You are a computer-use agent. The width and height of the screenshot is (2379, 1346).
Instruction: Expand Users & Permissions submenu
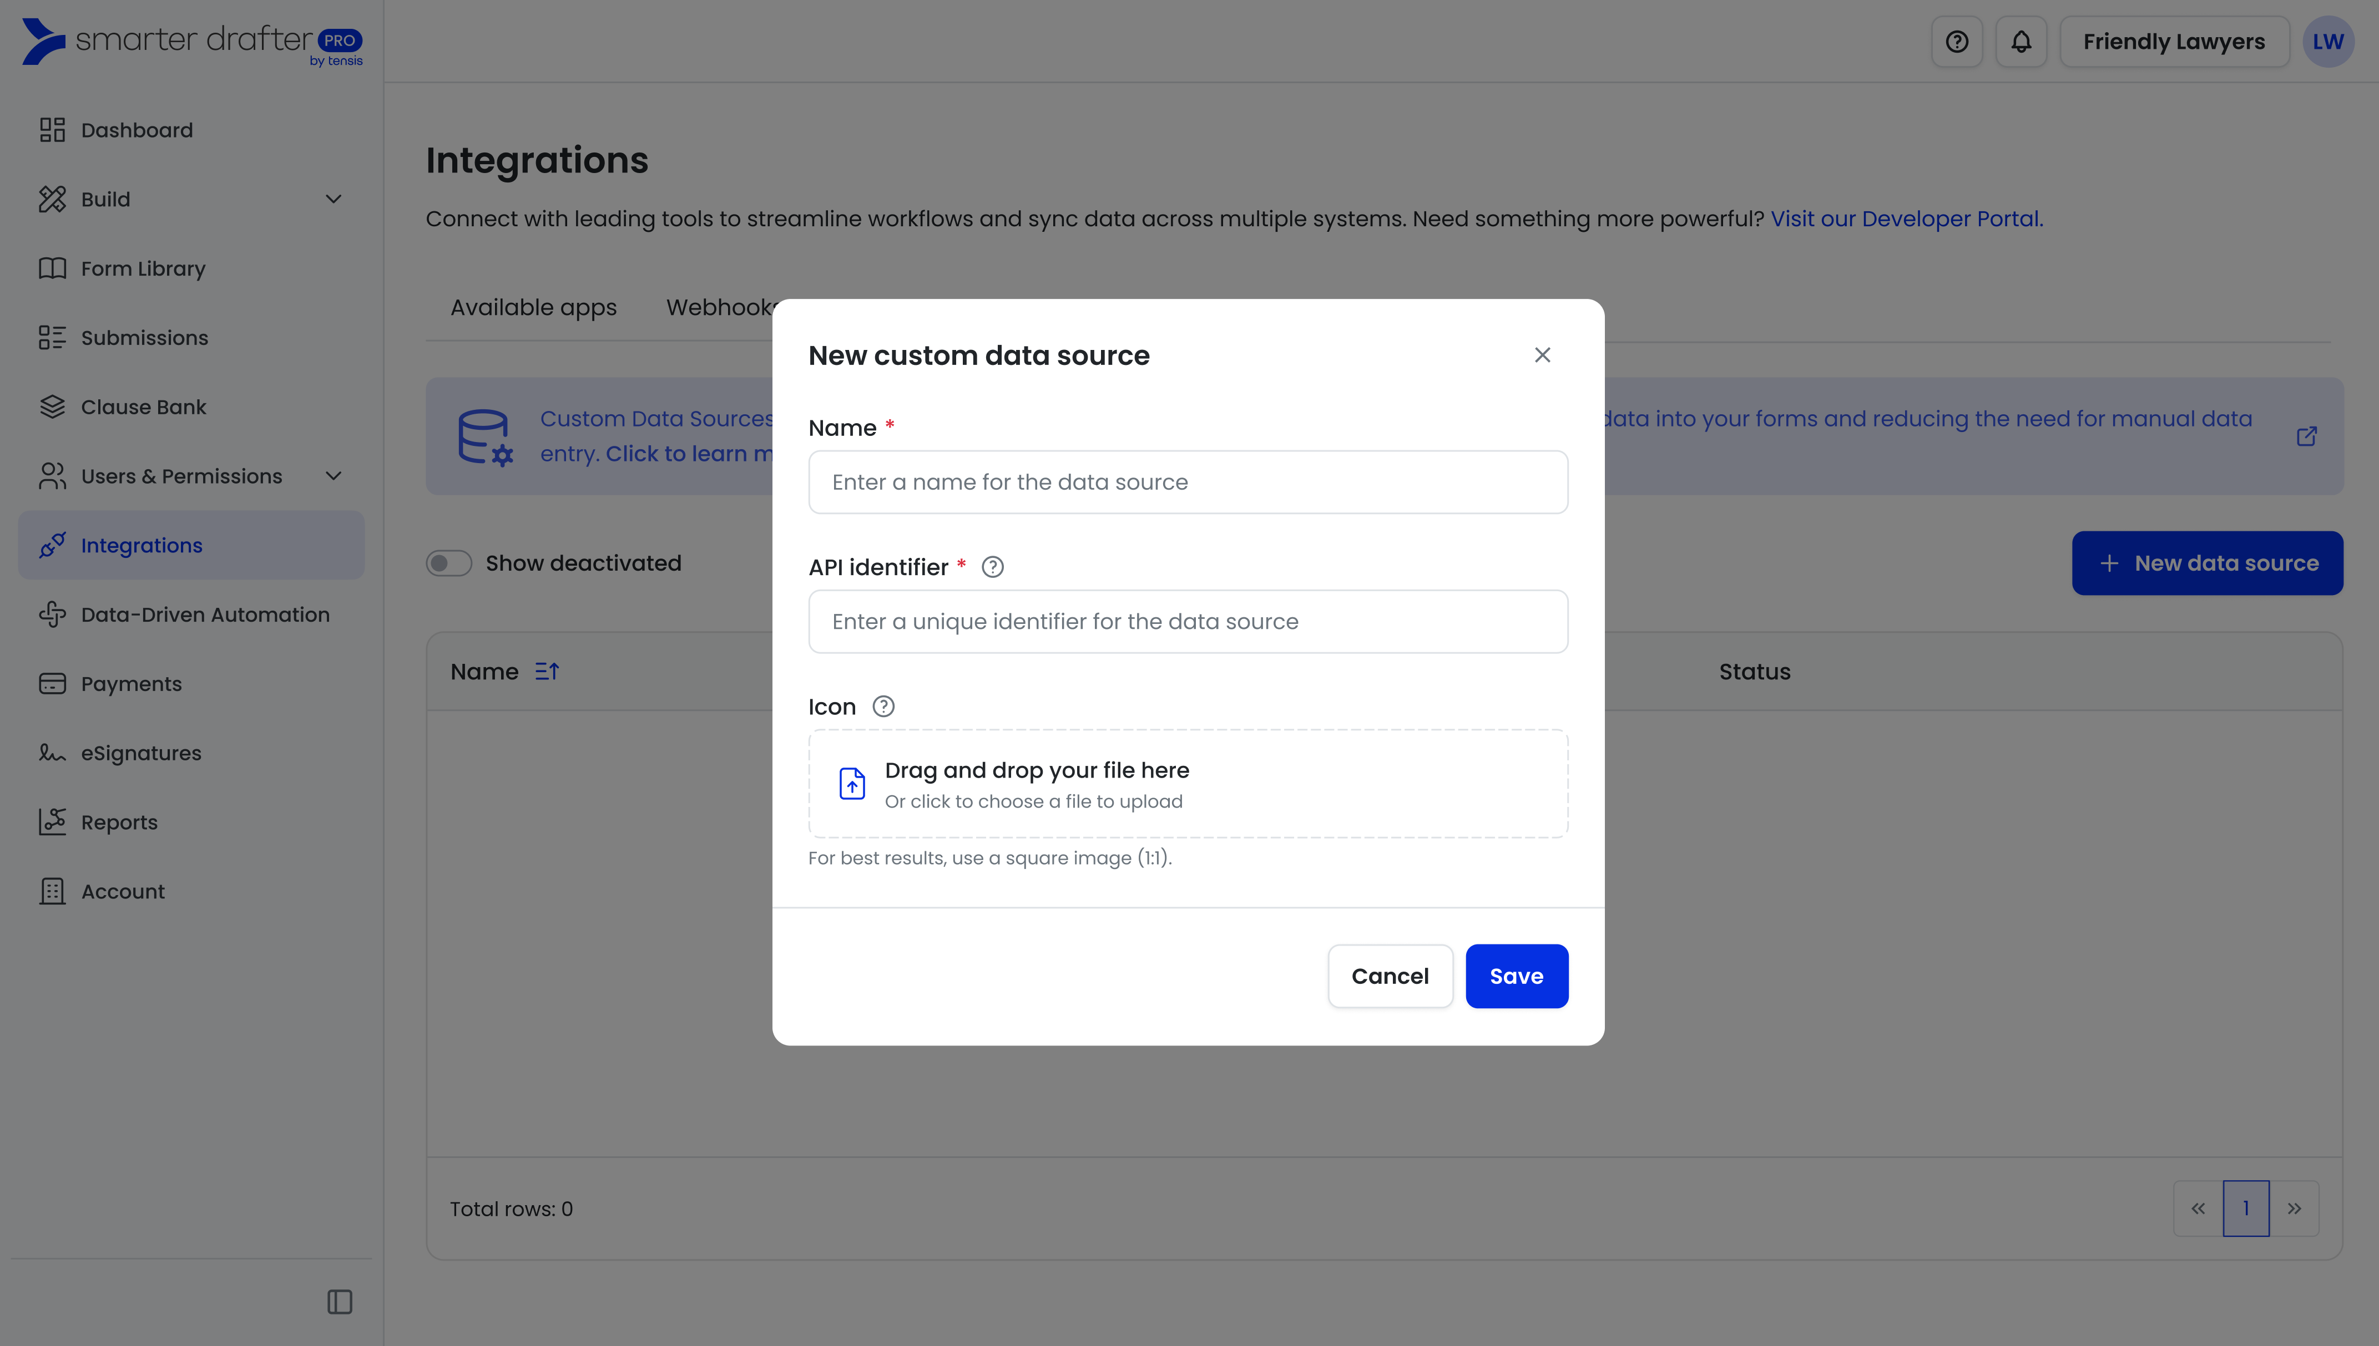click(334, 476)
